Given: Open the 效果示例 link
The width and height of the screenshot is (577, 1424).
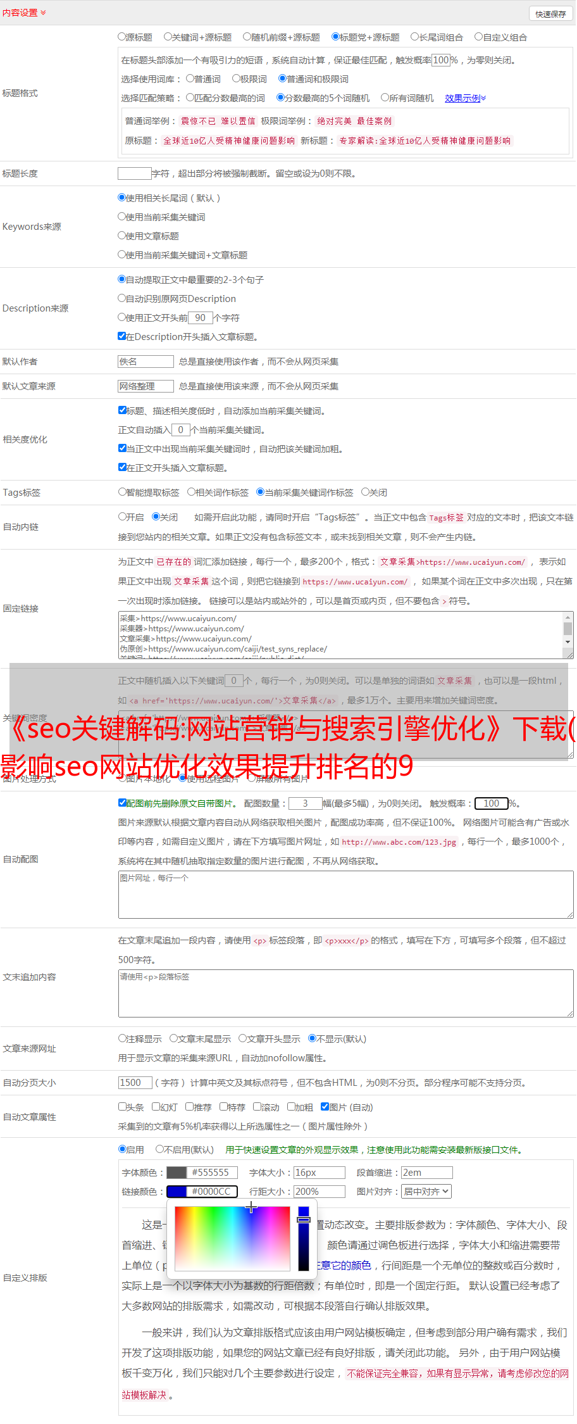Looking at the screenshot, I should (465, 98).
